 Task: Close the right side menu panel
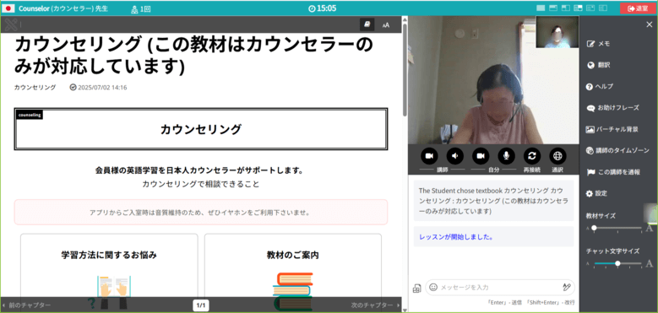tap(649, 24)
